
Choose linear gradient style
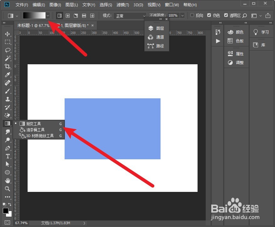[x=60, y=16]
